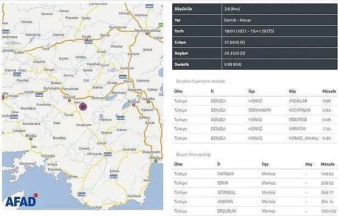Click the AFAD logo on map

pos(21,200)
